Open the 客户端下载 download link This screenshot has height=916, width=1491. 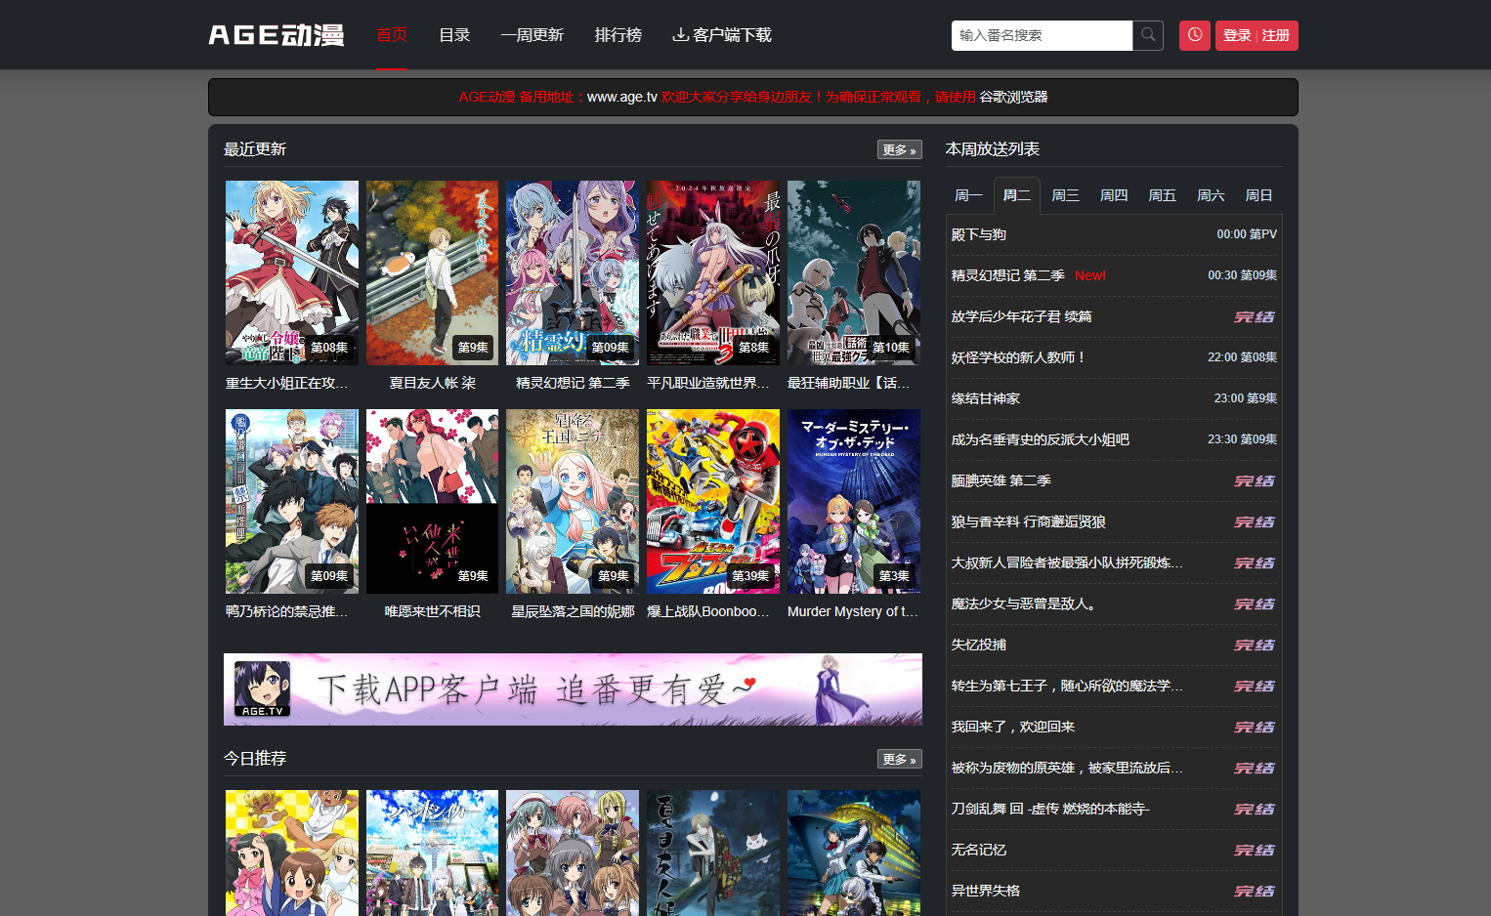722,35
